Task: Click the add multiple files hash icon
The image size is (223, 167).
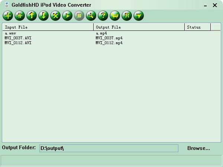Action: pyautogui.click(x=20, y=16)
